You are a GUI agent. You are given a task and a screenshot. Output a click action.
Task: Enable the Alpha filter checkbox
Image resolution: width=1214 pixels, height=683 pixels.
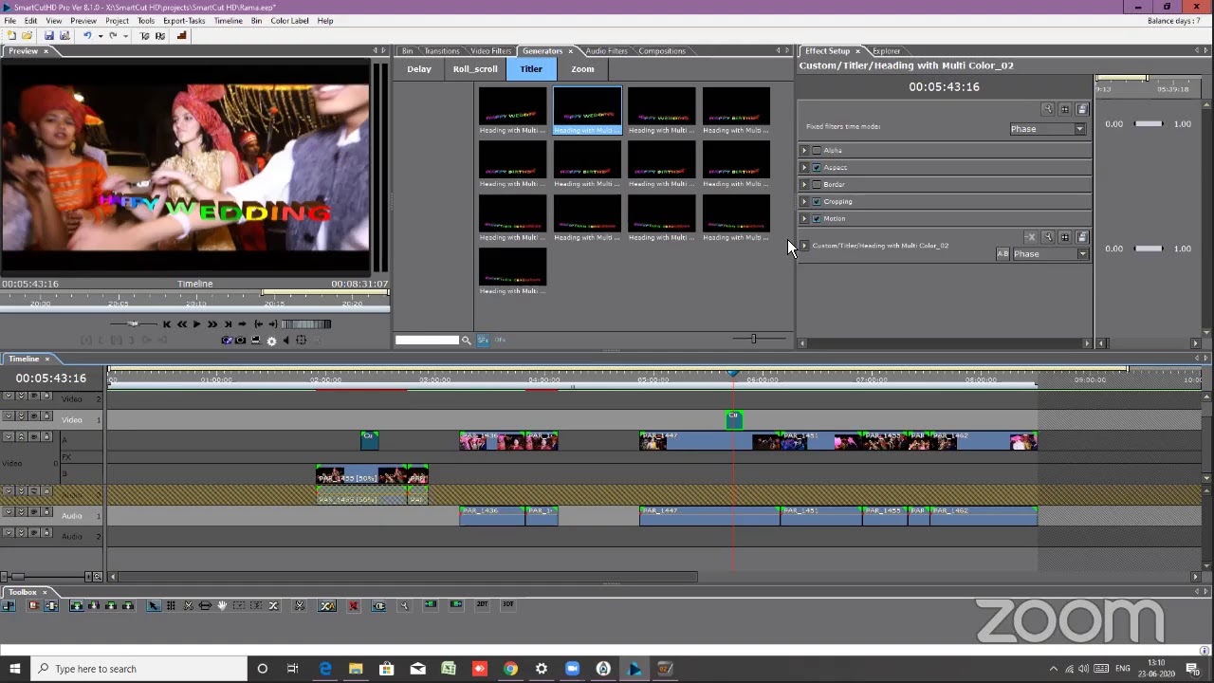[817, 151]
